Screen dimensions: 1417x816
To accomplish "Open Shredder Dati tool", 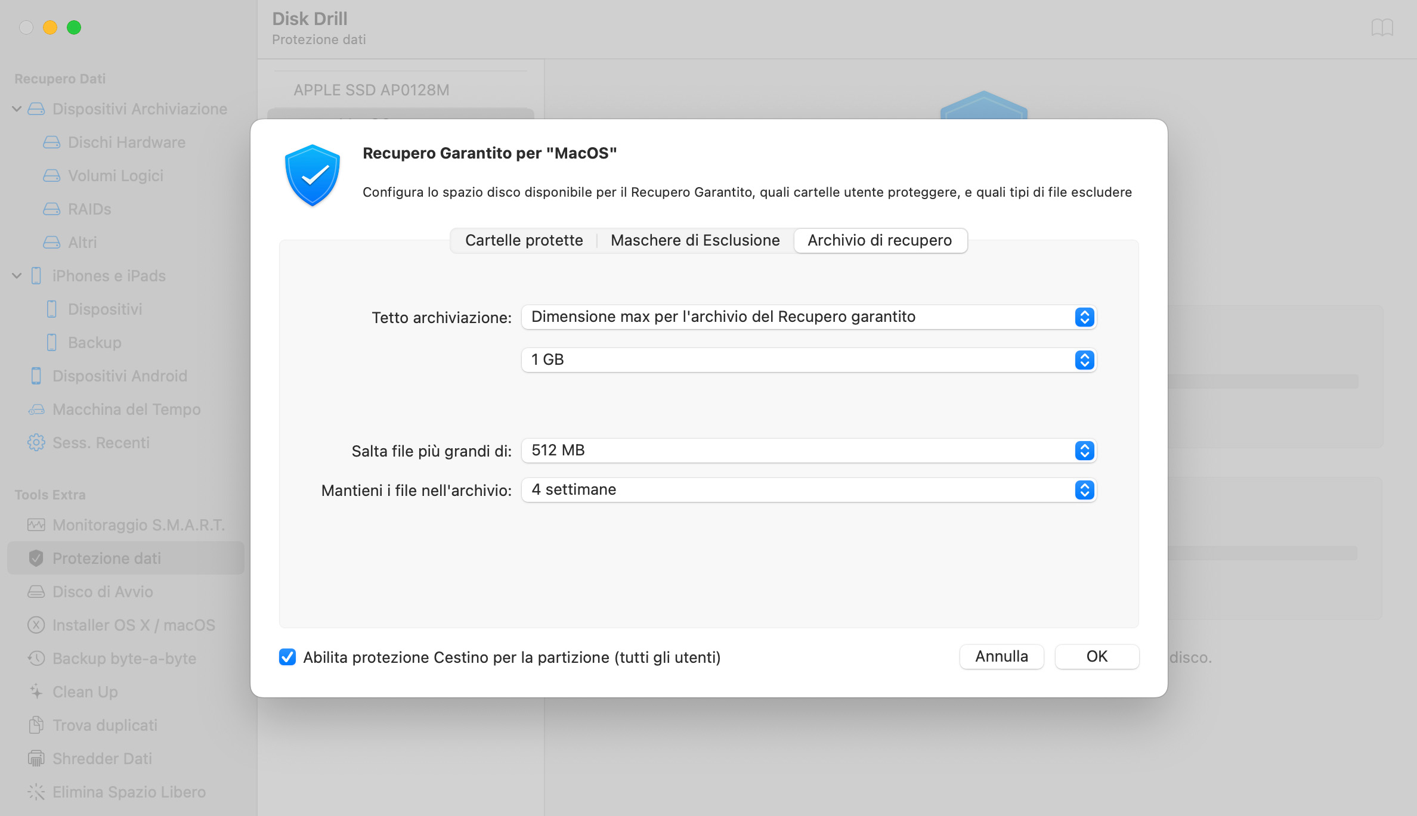I will coord(126,759).
